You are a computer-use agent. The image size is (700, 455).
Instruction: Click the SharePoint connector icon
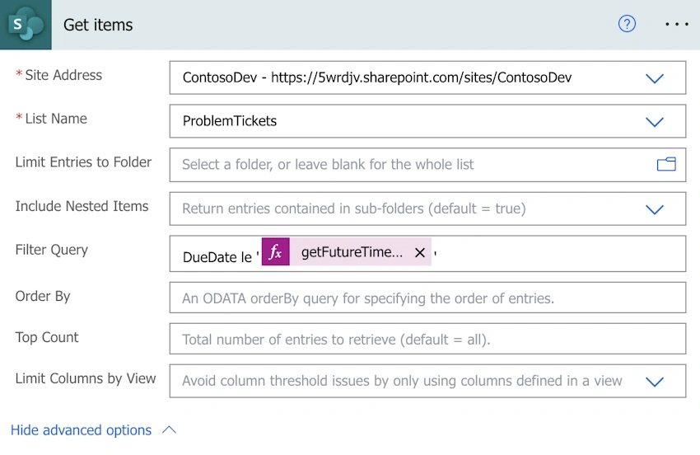coord(26,25)
